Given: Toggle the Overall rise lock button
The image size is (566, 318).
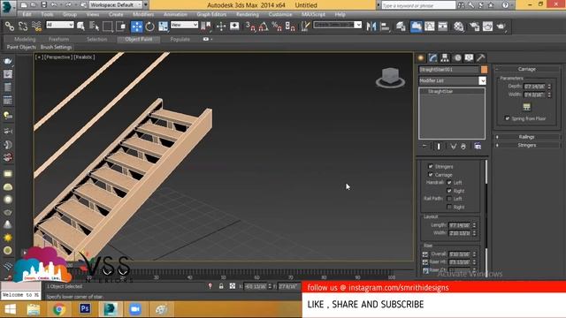Looking at the screenshot, I should click(x=425, y=254).
